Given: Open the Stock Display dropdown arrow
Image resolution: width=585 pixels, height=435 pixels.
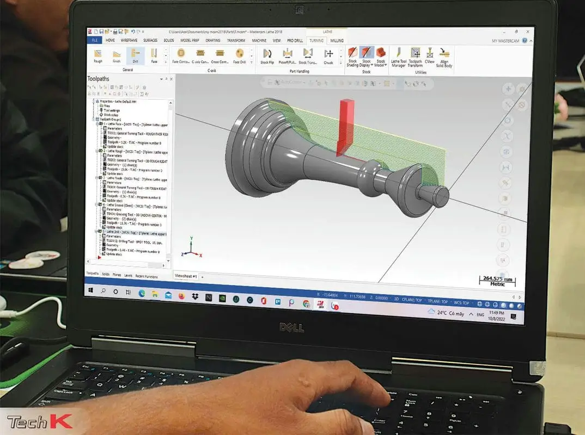Looking at the screenshot, I should point(371,66).
